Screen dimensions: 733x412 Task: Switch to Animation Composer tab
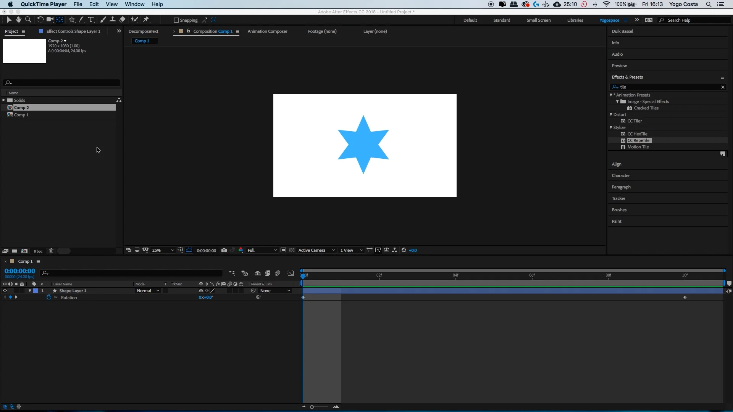[x=267, y=31]
